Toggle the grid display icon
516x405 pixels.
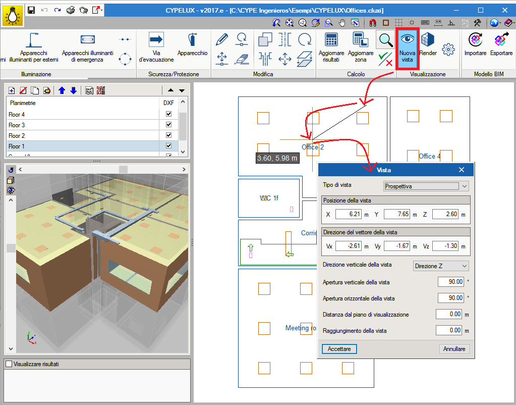click(x=399, y=23)
